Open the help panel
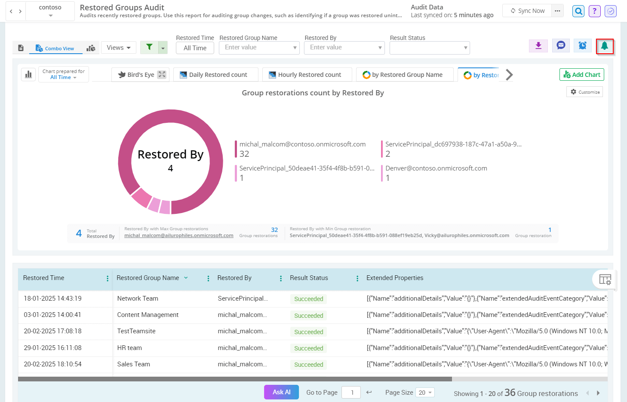The image size is (627, 402). (x=594, y=11)
